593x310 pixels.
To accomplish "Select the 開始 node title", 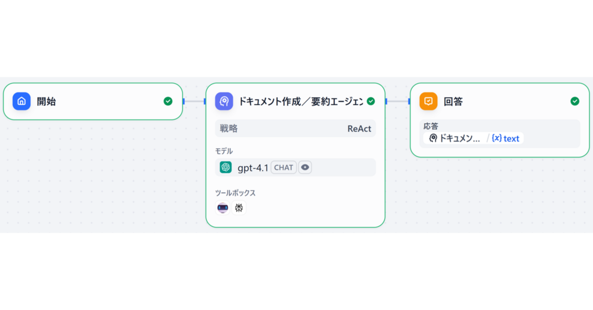I will (x=46, y=101).
